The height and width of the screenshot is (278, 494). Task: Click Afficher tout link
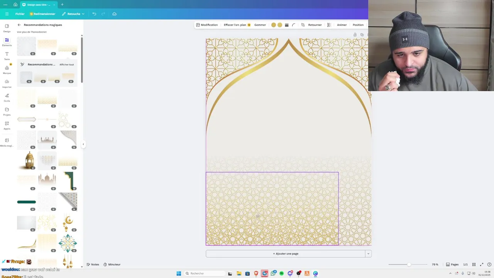coord(66,64)
